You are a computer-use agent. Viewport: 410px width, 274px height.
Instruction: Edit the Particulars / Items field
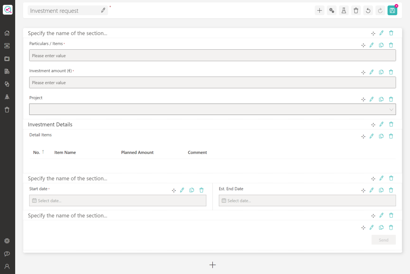pos(371,45)
